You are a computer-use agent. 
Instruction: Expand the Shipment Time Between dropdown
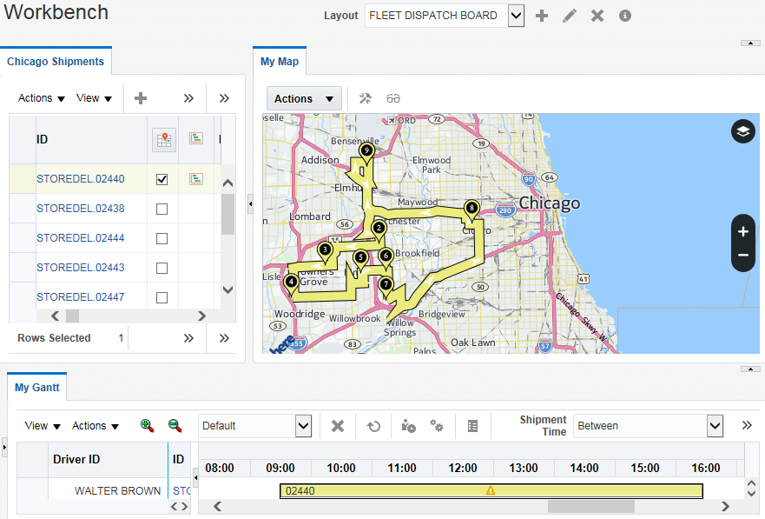click(715, 426)
